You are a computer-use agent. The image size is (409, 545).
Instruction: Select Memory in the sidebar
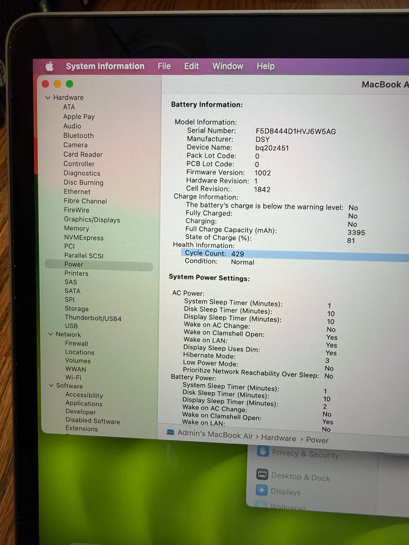pyautogui.click(x=76, y=228)
